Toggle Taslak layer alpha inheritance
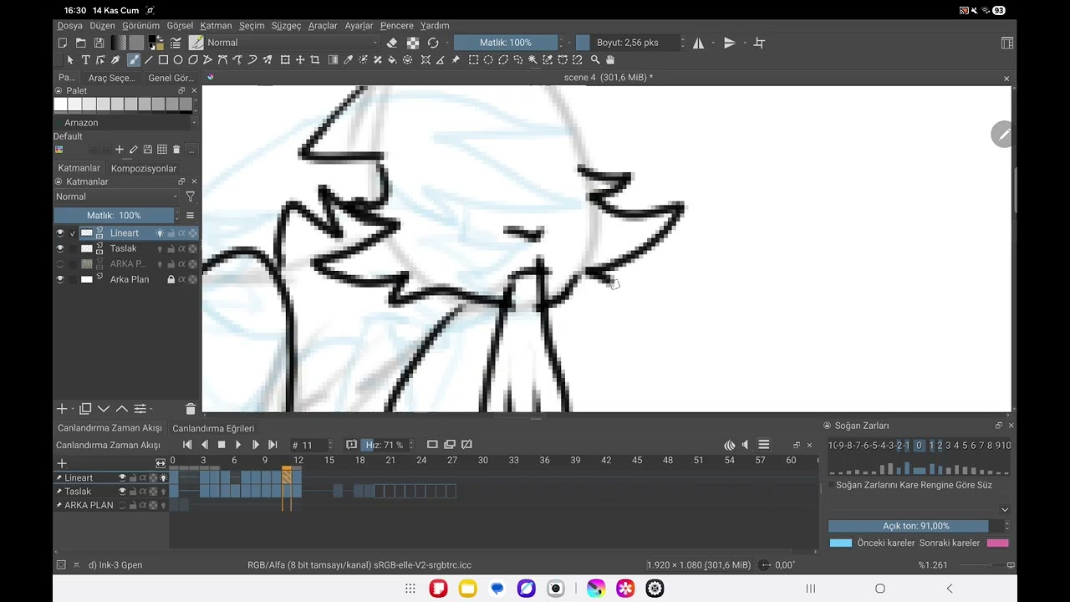1070x602 pixels. point(181,248)
